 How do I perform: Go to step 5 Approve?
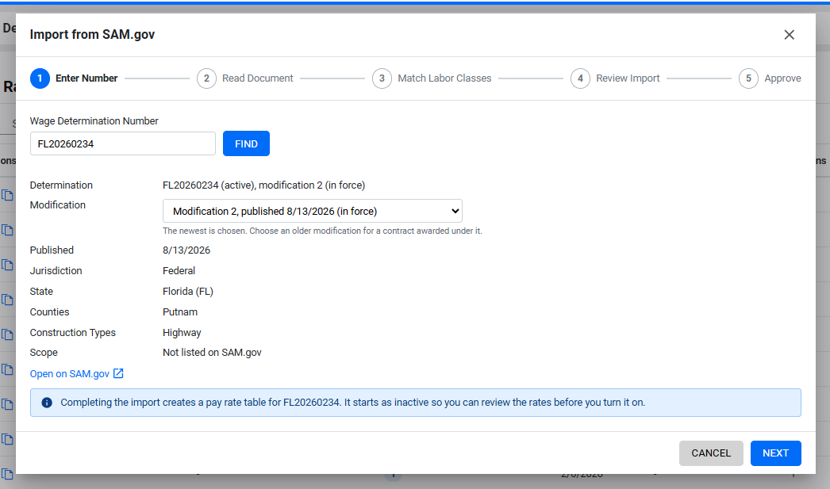770,78
